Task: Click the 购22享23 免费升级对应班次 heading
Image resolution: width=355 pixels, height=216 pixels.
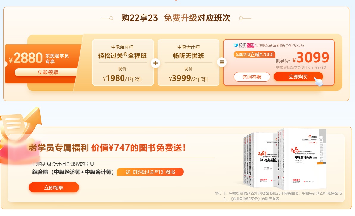Action: pos(176,18)
